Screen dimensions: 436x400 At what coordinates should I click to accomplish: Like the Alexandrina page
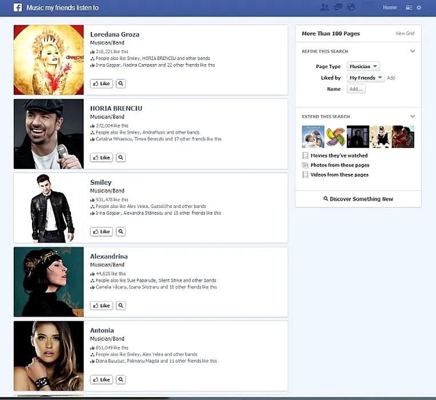point(101,306)
